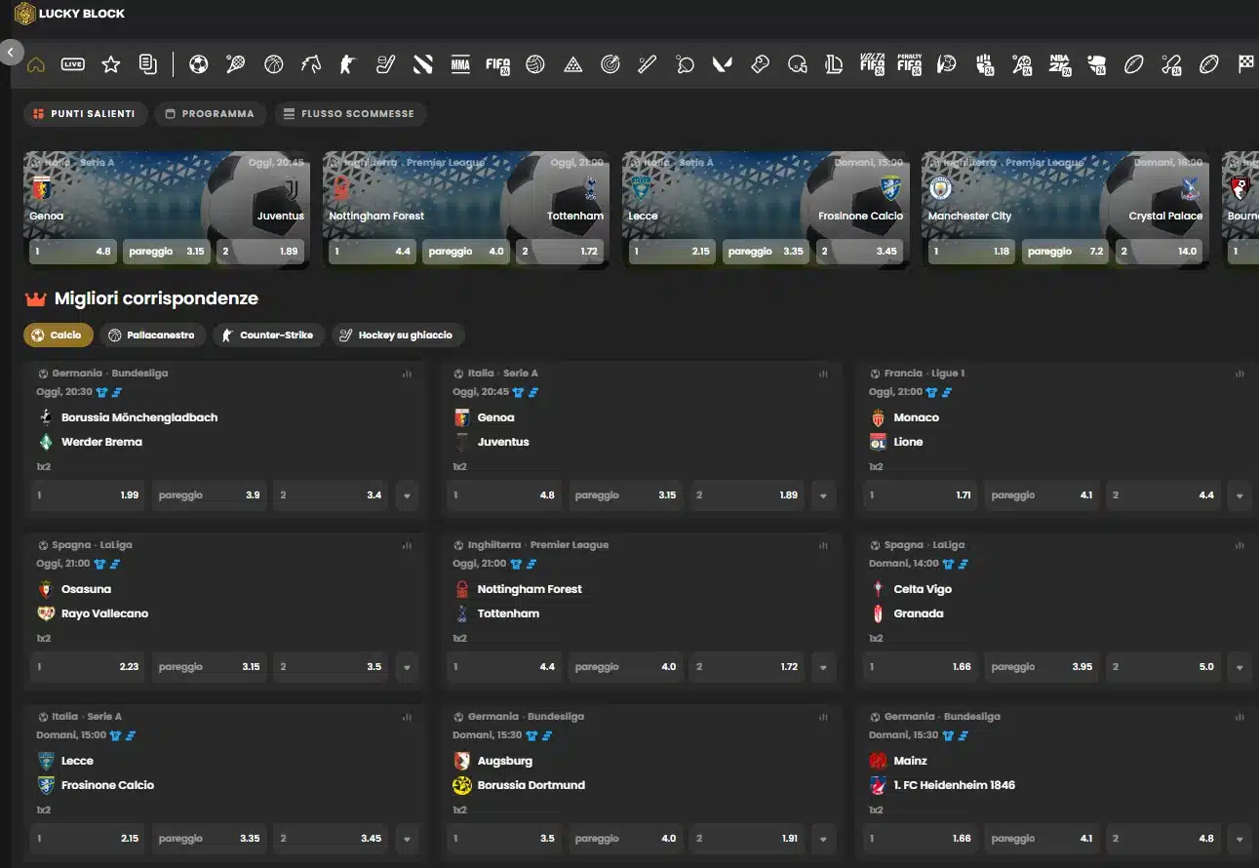Bet on Celta Vigo win at 1.66
1259x868 pixels.
(x=921, y=667)
